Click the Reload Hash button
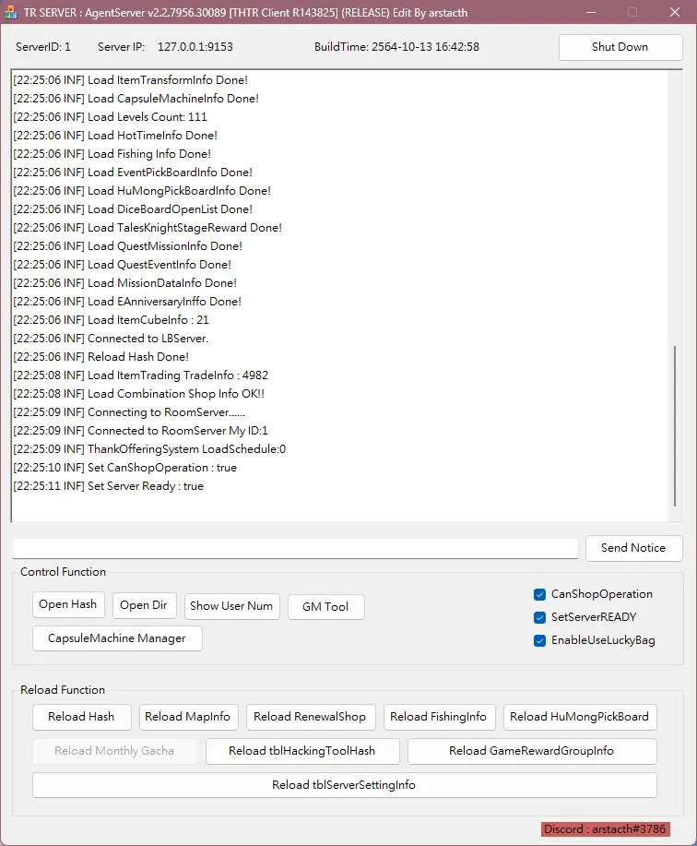The width and height of the screenshot is (697, 846). tap(81, 717)
